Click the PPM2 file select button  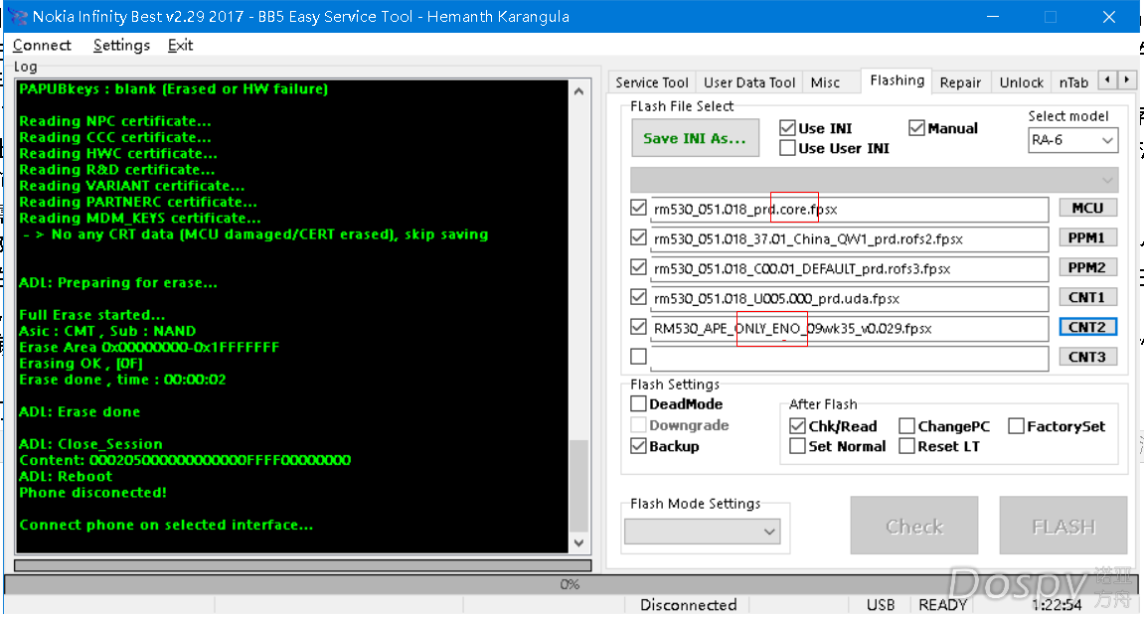click(x=1087, y=267)
